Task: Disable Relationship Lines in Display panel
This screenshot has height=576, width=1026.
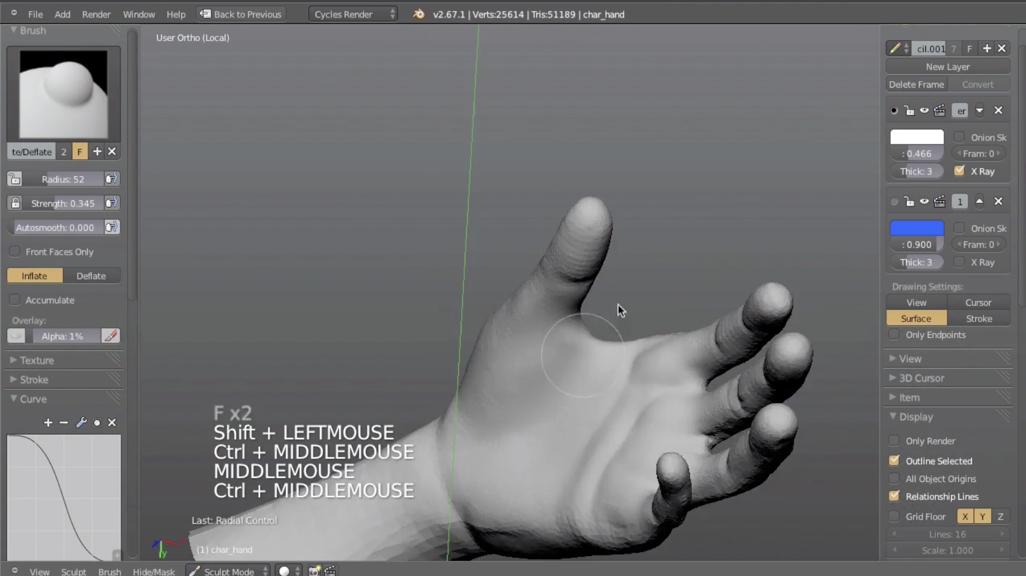Action: (894, 496)
